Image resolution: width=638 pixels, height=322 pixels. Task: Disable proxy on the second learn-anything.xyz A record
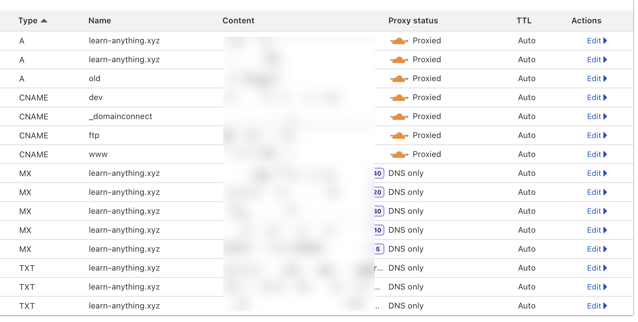(x=400, y=60)
